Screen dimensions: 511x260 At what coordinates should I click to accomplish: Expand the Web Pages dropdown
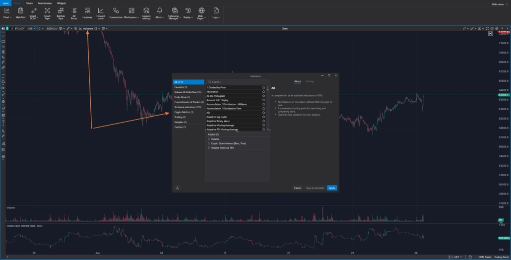click(x=205, y=17)
